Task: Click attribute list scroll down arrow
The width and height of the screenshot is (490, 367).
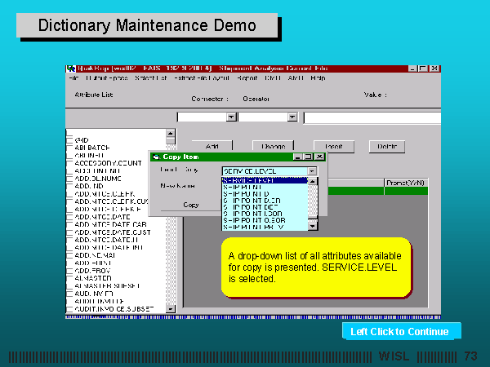Action: tap(170, 309)
